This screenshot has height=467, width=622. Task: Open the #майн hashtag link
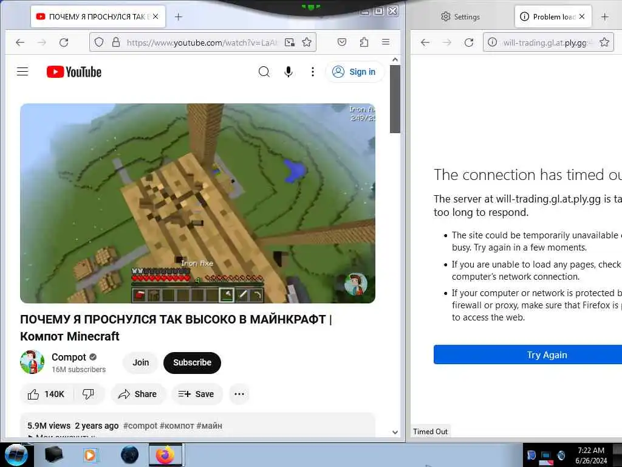(210, 426)
